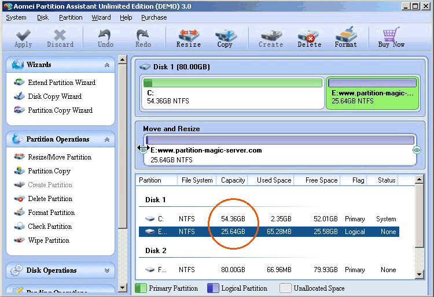434x297 pixels.
Task: Open the Purchase menu
Action: point(154,17)
